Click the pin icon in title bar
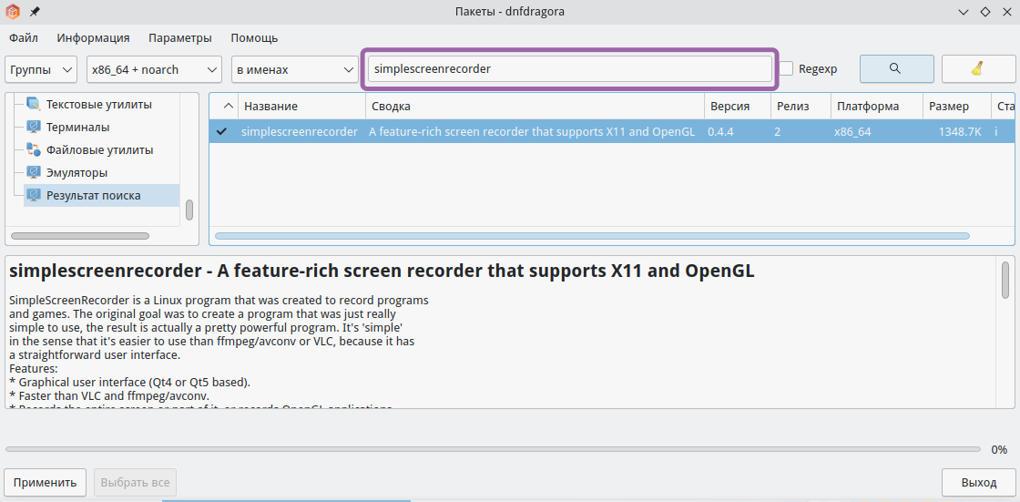Screen dimensions: 1020x502 coord(36,12)
